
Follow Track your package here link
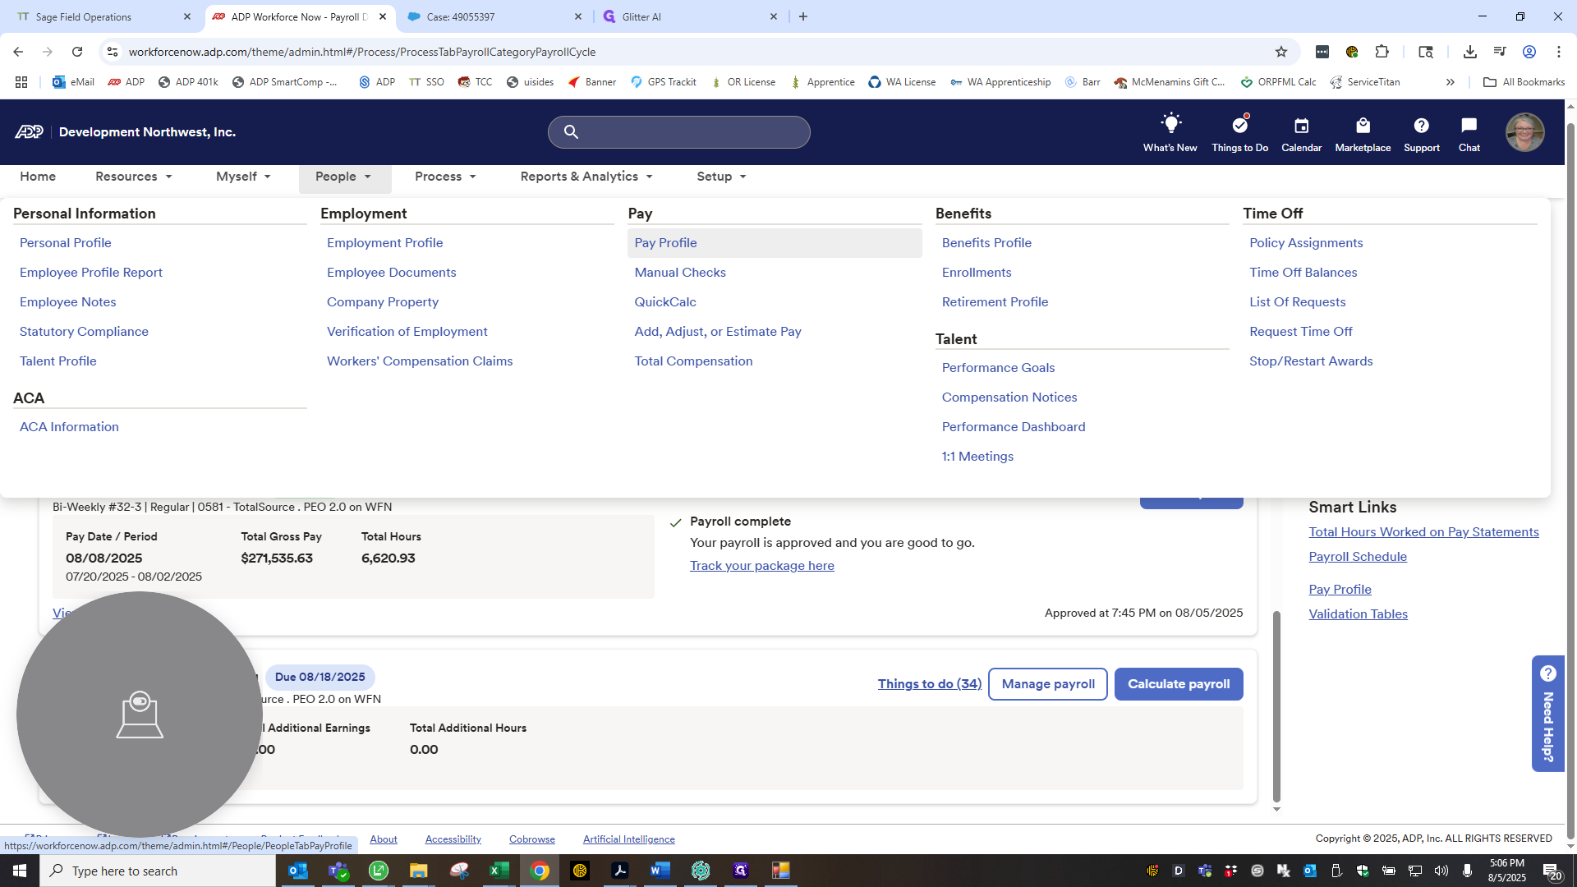761,566
